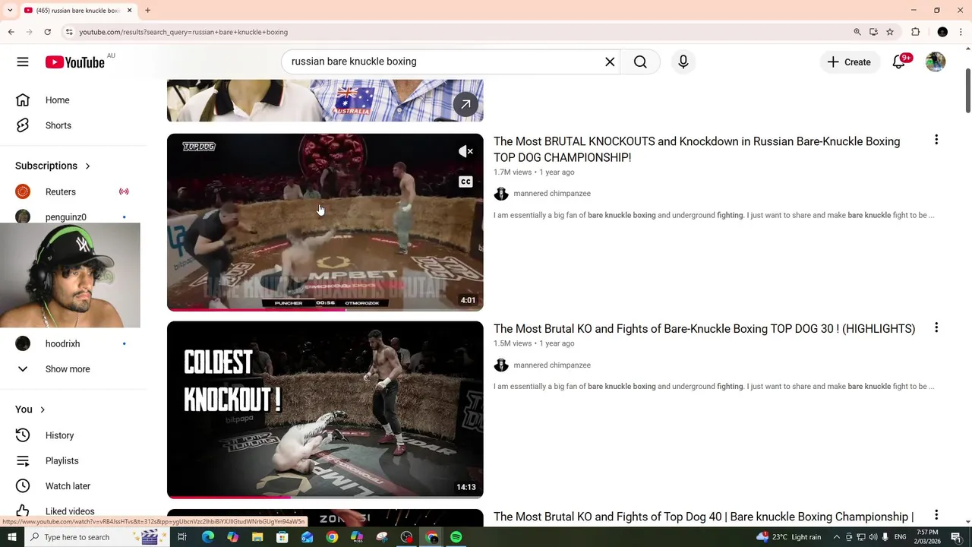The width and height of the screenshot is (972, 547).
Task: Open the taskbar clock and date
Action: point(926,537)
